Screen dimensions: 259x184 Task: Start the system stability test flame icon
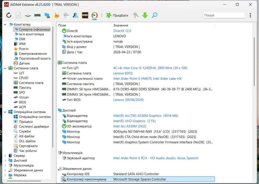pyautogui.click(x=57, y=16)
